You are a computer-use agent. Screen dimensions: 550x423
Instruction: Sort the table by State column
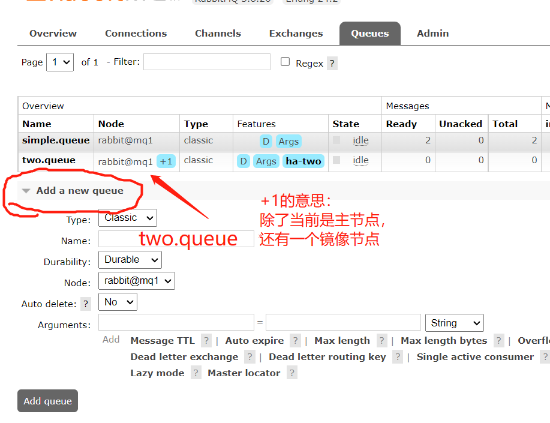click(x=345, y=124)
